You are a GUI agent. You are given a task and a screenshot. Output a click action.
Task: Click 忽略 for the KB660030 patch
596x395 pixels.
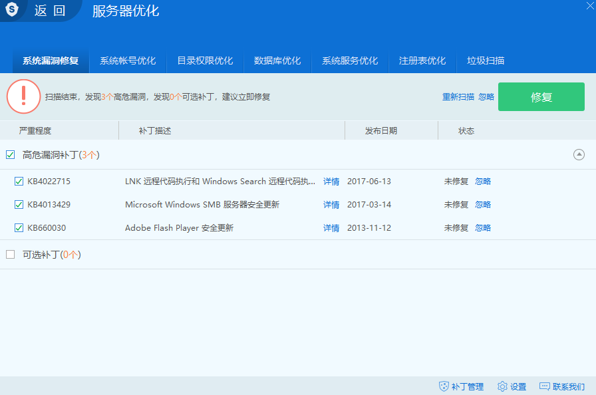(483, 227)
